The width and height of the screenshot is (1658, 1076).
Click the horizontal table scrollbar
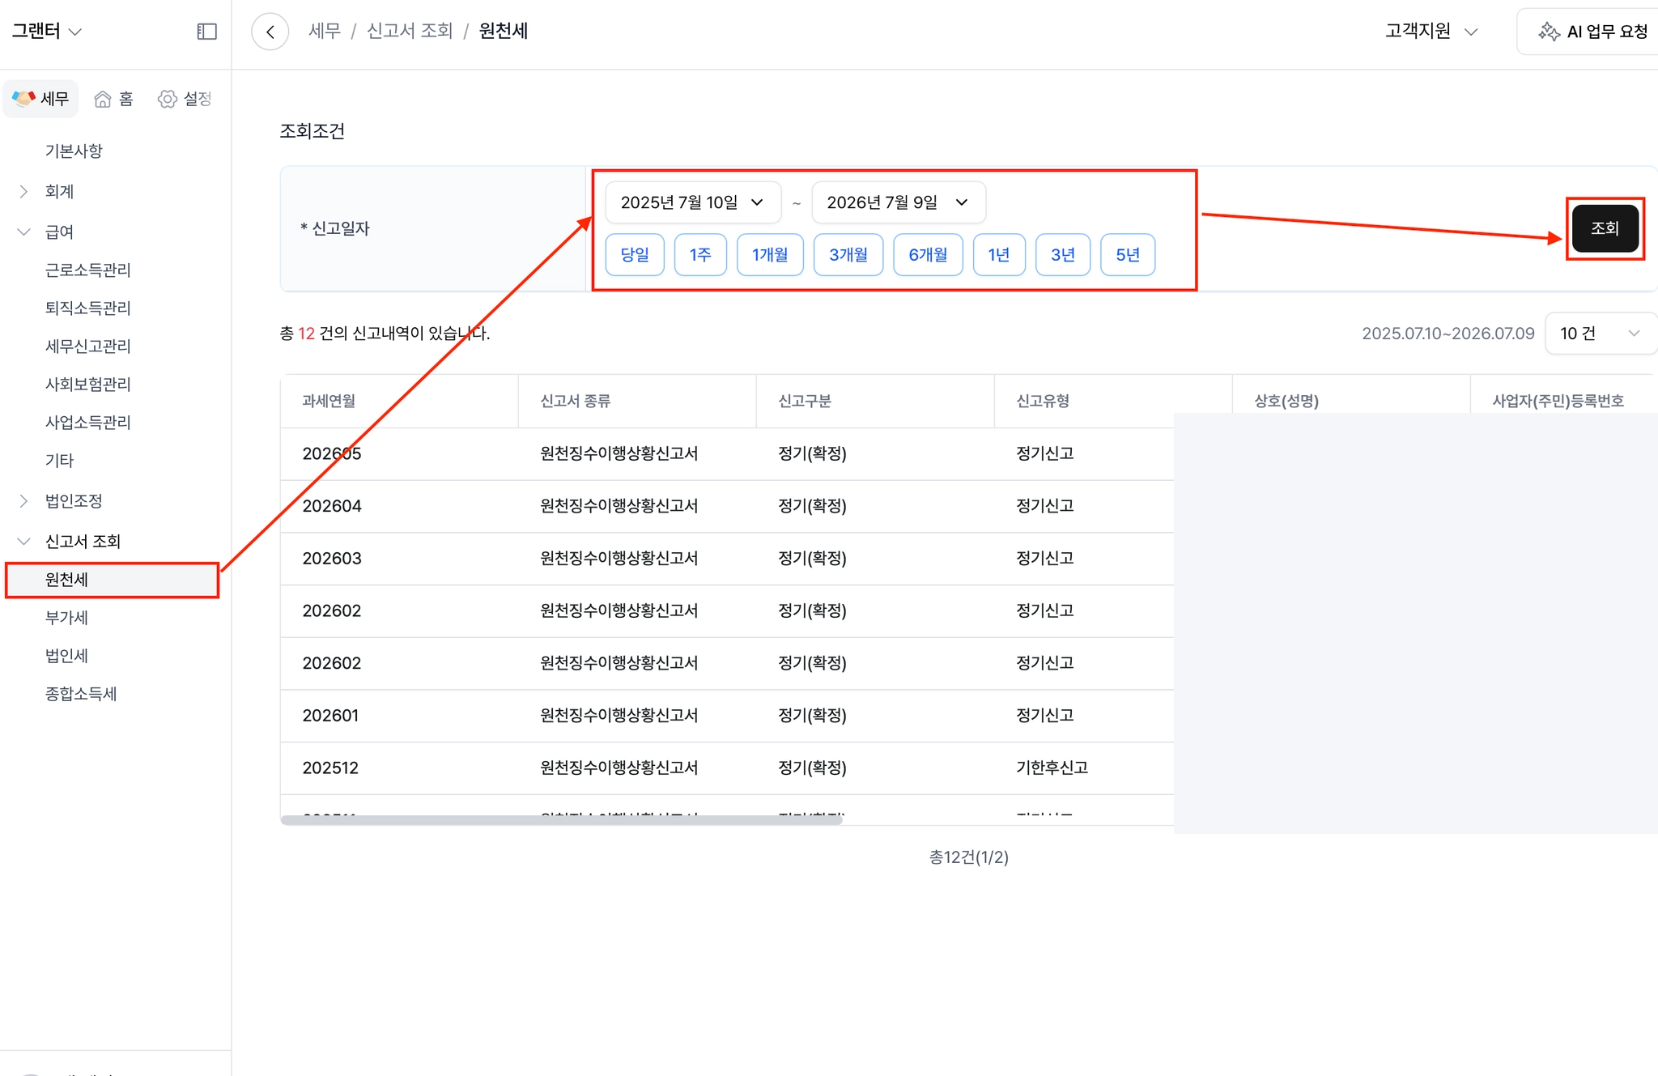(561, 820)
